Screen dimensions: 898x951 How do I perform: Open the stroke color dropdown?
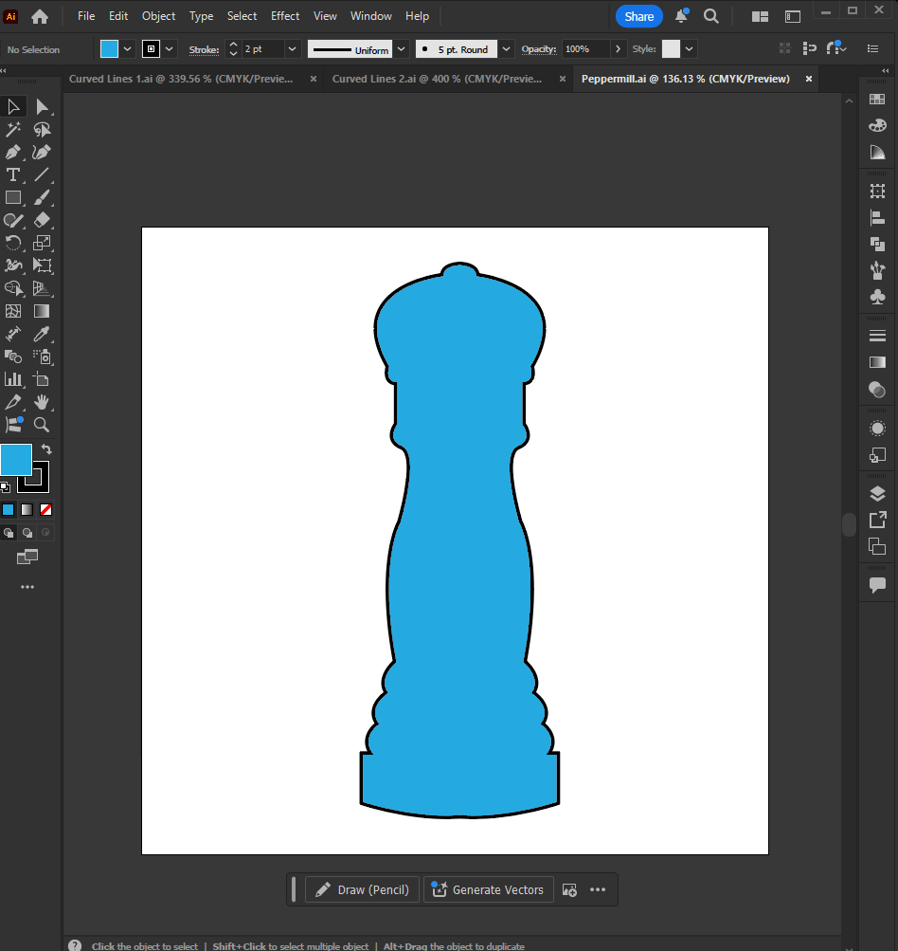(169, 49)
